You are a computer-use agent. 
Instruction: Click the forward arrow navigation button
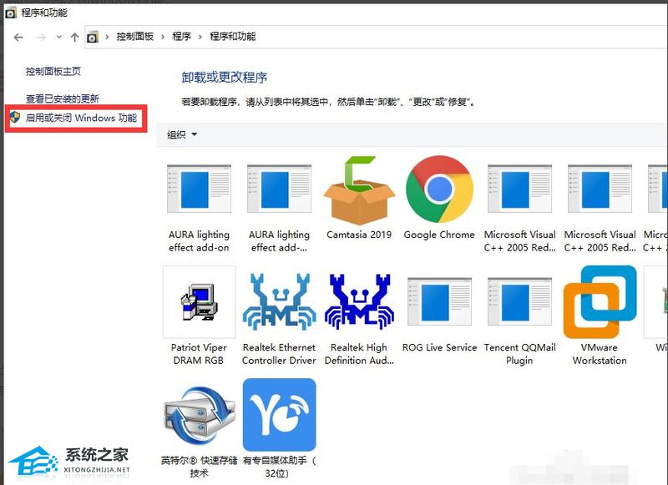tap(41, 38)
